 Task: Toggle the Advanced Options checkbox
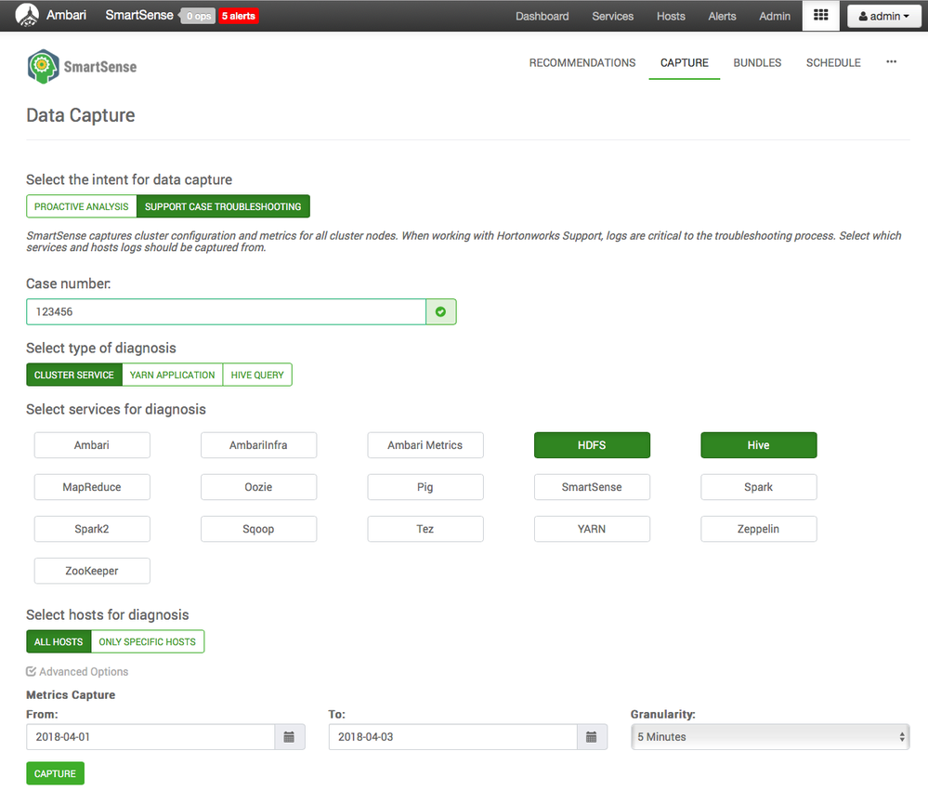pyautogui.click(x=32, y=671)
